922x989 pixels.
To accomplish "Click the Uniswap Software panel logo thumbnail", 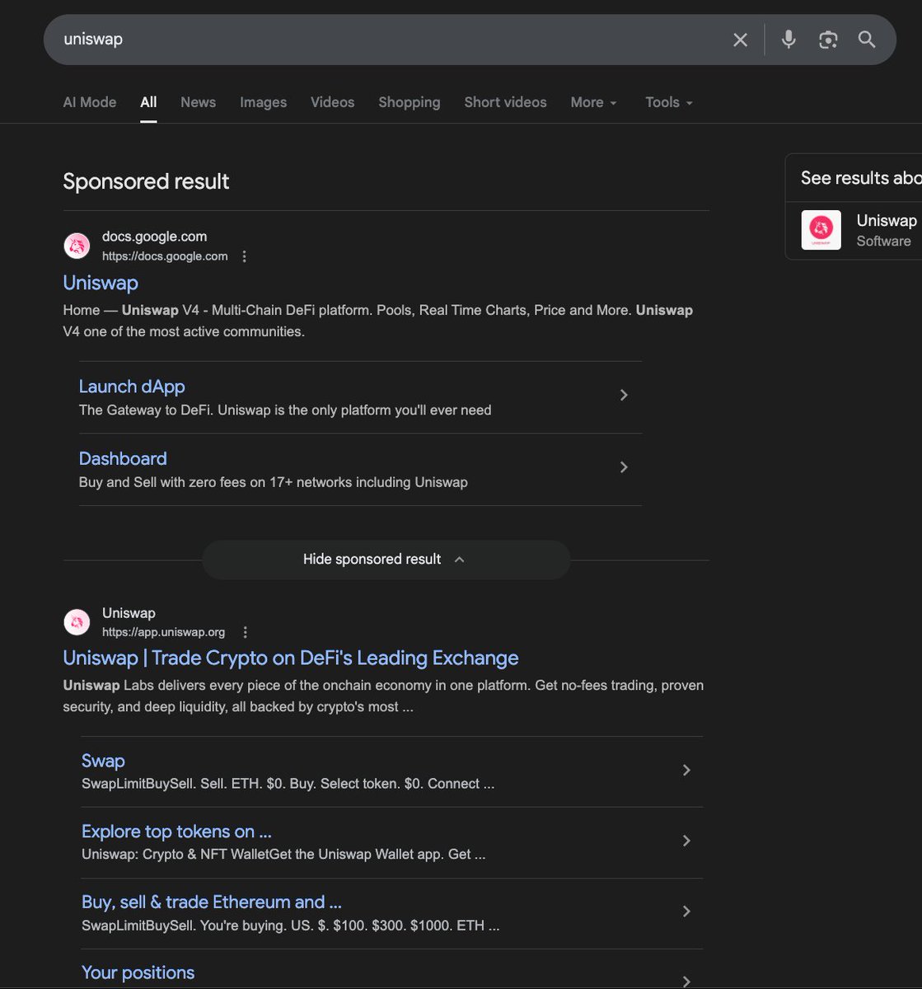I will [821, 230].
